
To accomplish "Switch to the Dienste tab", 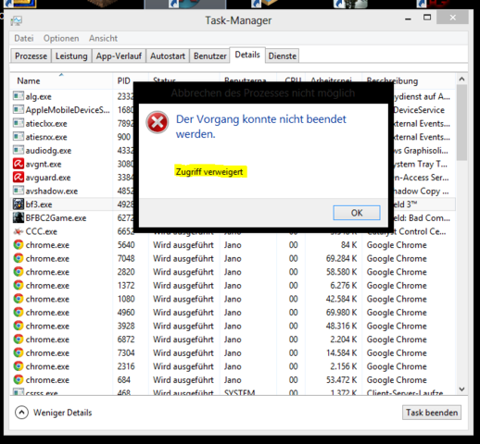I will pyautogui.click(x=283, y=56).
